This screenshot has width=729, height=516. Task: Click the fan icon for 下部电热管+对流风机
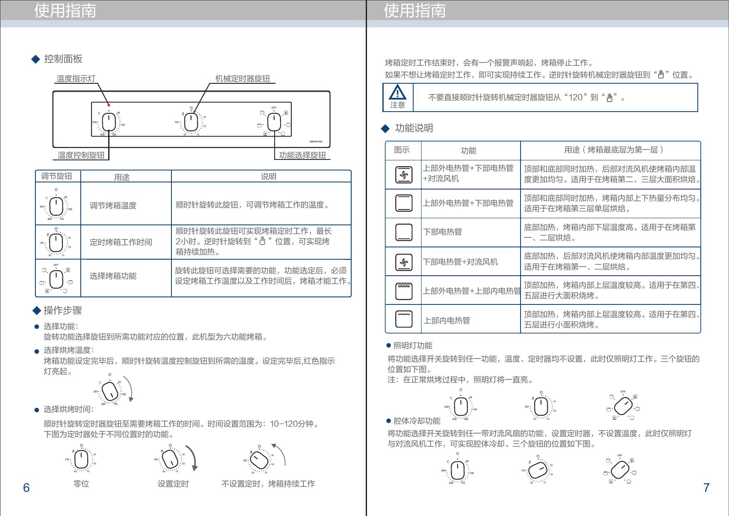(404, 262)
